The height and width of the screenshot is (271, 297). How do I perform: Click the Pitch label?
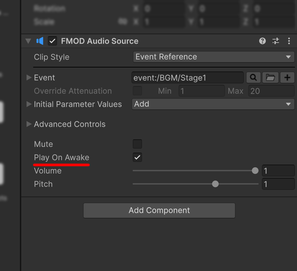[43, 184]
